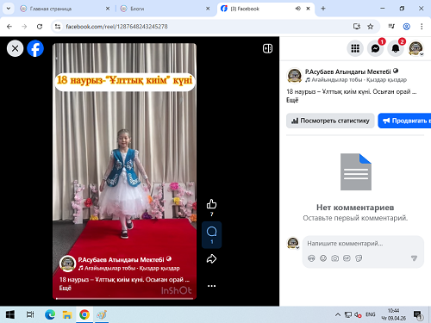Viewport: 431px width, 323px height.
Task: Add a GIF to the comment
Action: (347, 258)
